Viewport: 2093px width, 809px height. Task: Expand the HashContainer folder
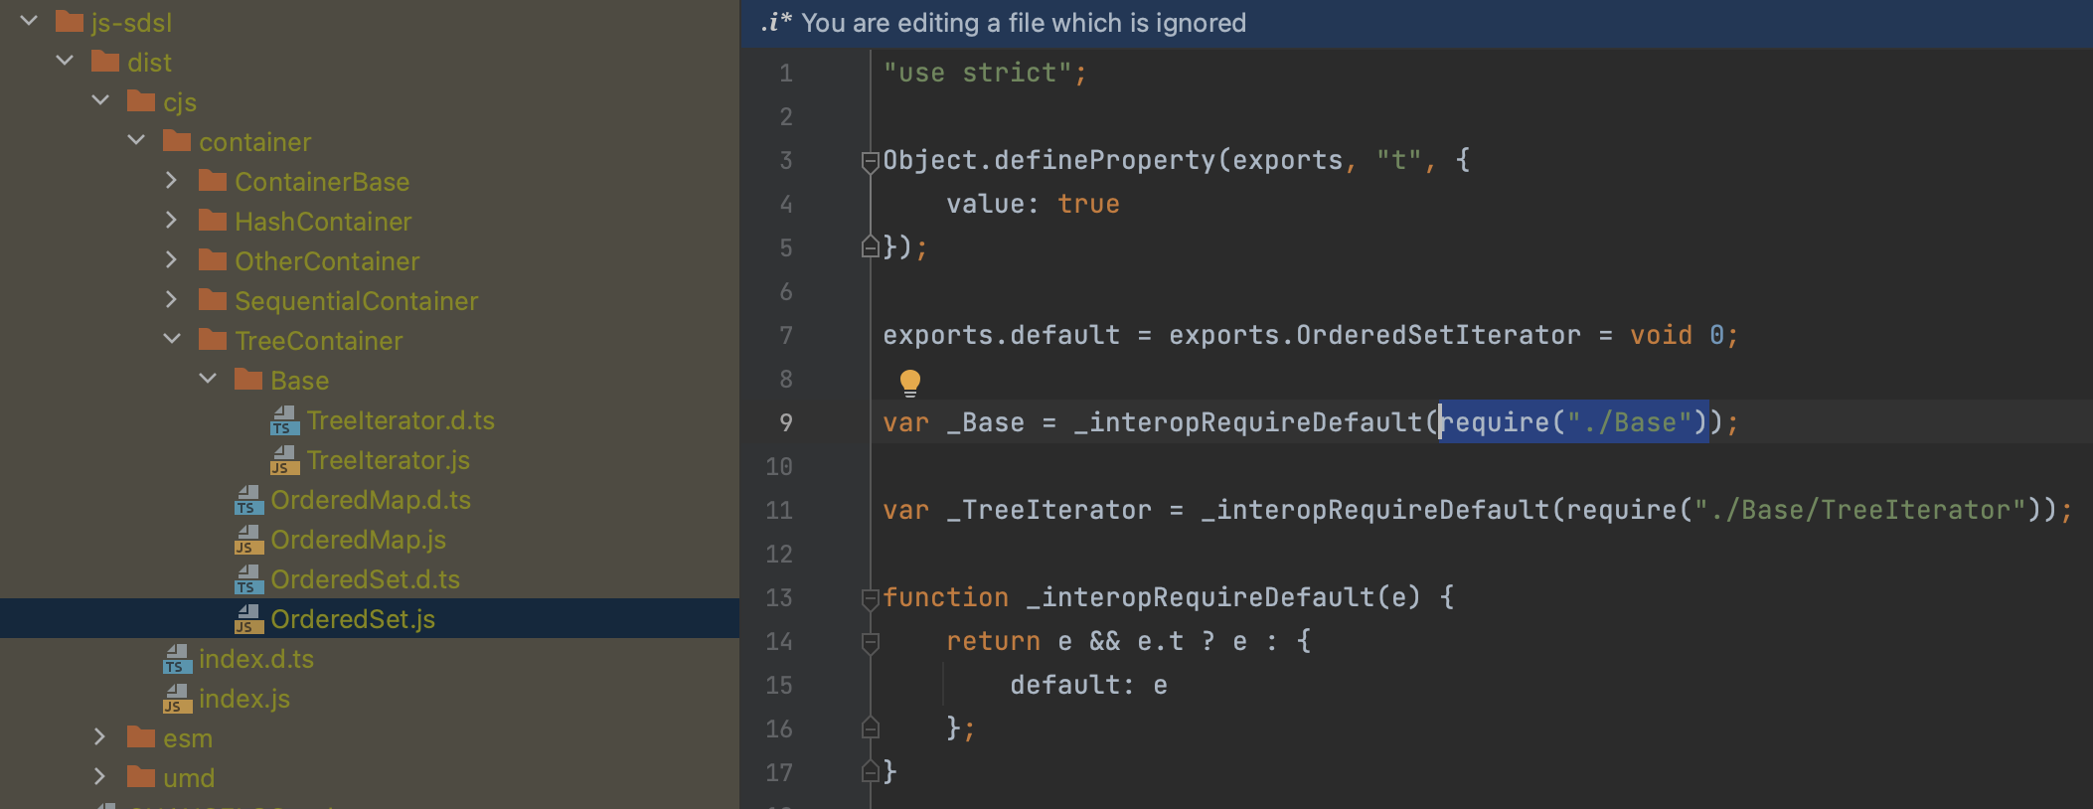pyautogui.click(x=171, y=220)
